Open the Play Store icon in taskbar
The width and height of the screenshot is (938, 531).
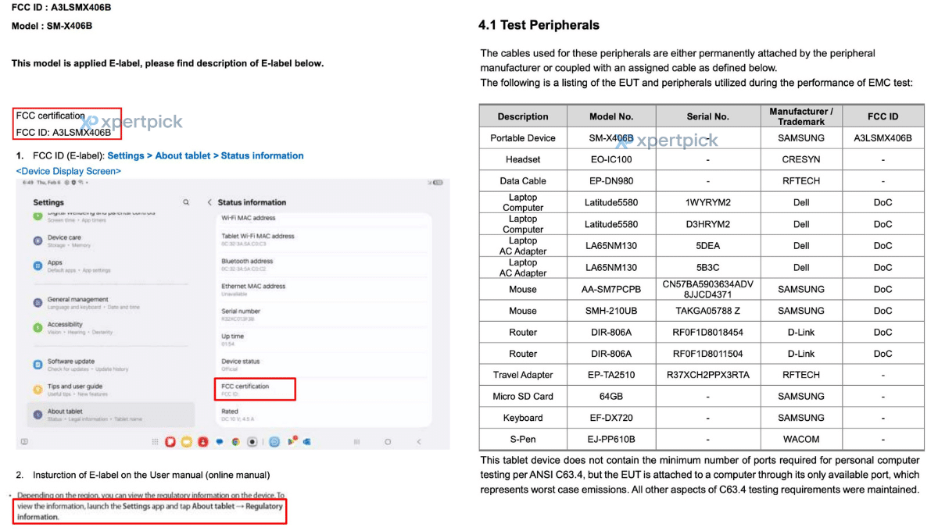click(292, 441)
